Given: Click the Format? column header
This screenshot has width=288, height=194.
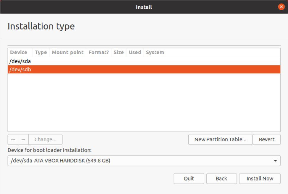Looking at the screenshot, I should coord(98,52).
